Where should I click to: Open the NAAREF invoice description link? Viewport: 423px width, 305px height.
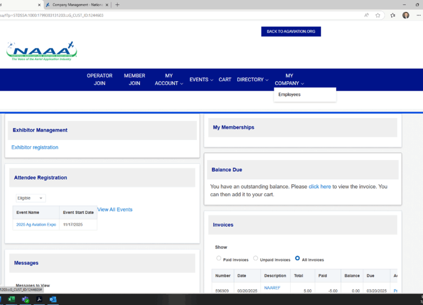pos(272,288)
